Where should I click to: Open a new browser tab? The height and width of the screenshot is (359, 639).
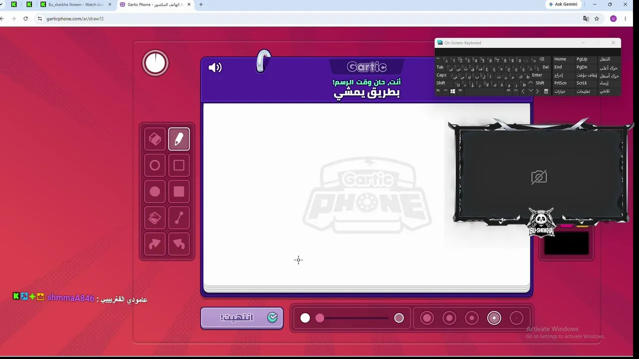coord(201,4)
